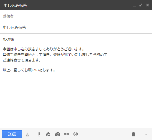Open the emoji picker

tap(75, 134)
